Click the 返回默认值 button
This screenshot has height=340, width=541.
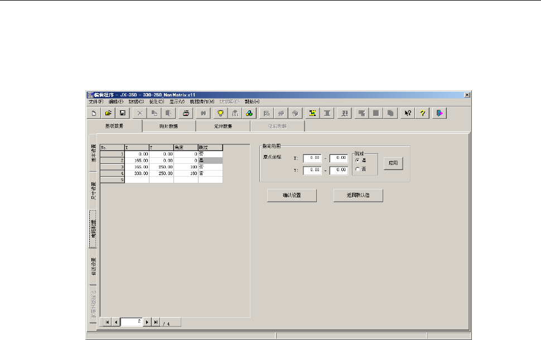358,195
